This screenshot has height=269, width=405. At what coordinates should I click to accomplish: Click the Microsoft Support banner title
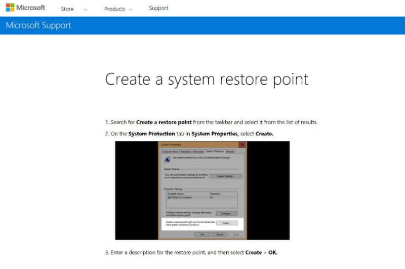[x=38, y=25]
